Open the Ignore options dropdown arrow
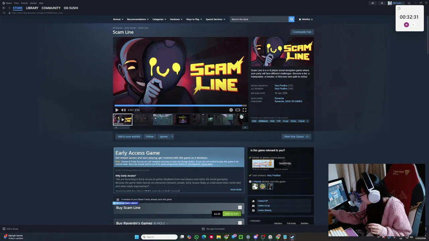This screenshot has width=429, height=241. pyautogui.click(x=172, y=137)
